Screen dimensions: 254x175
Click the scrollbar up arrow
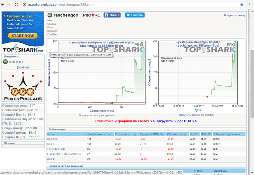point(252,12)
